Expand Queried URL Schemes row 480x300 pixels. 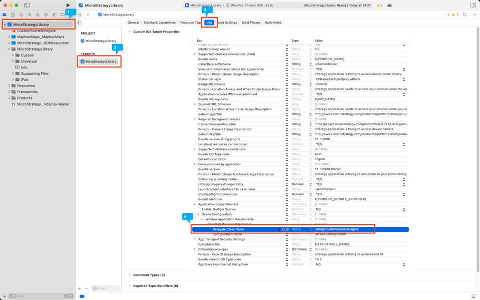[x=194, y=104]
